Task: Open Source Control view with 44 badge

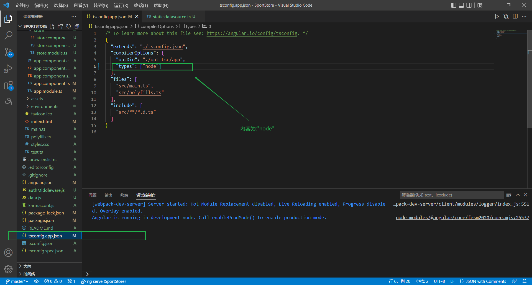Action: pyautogui.click(x=8, y=52)
